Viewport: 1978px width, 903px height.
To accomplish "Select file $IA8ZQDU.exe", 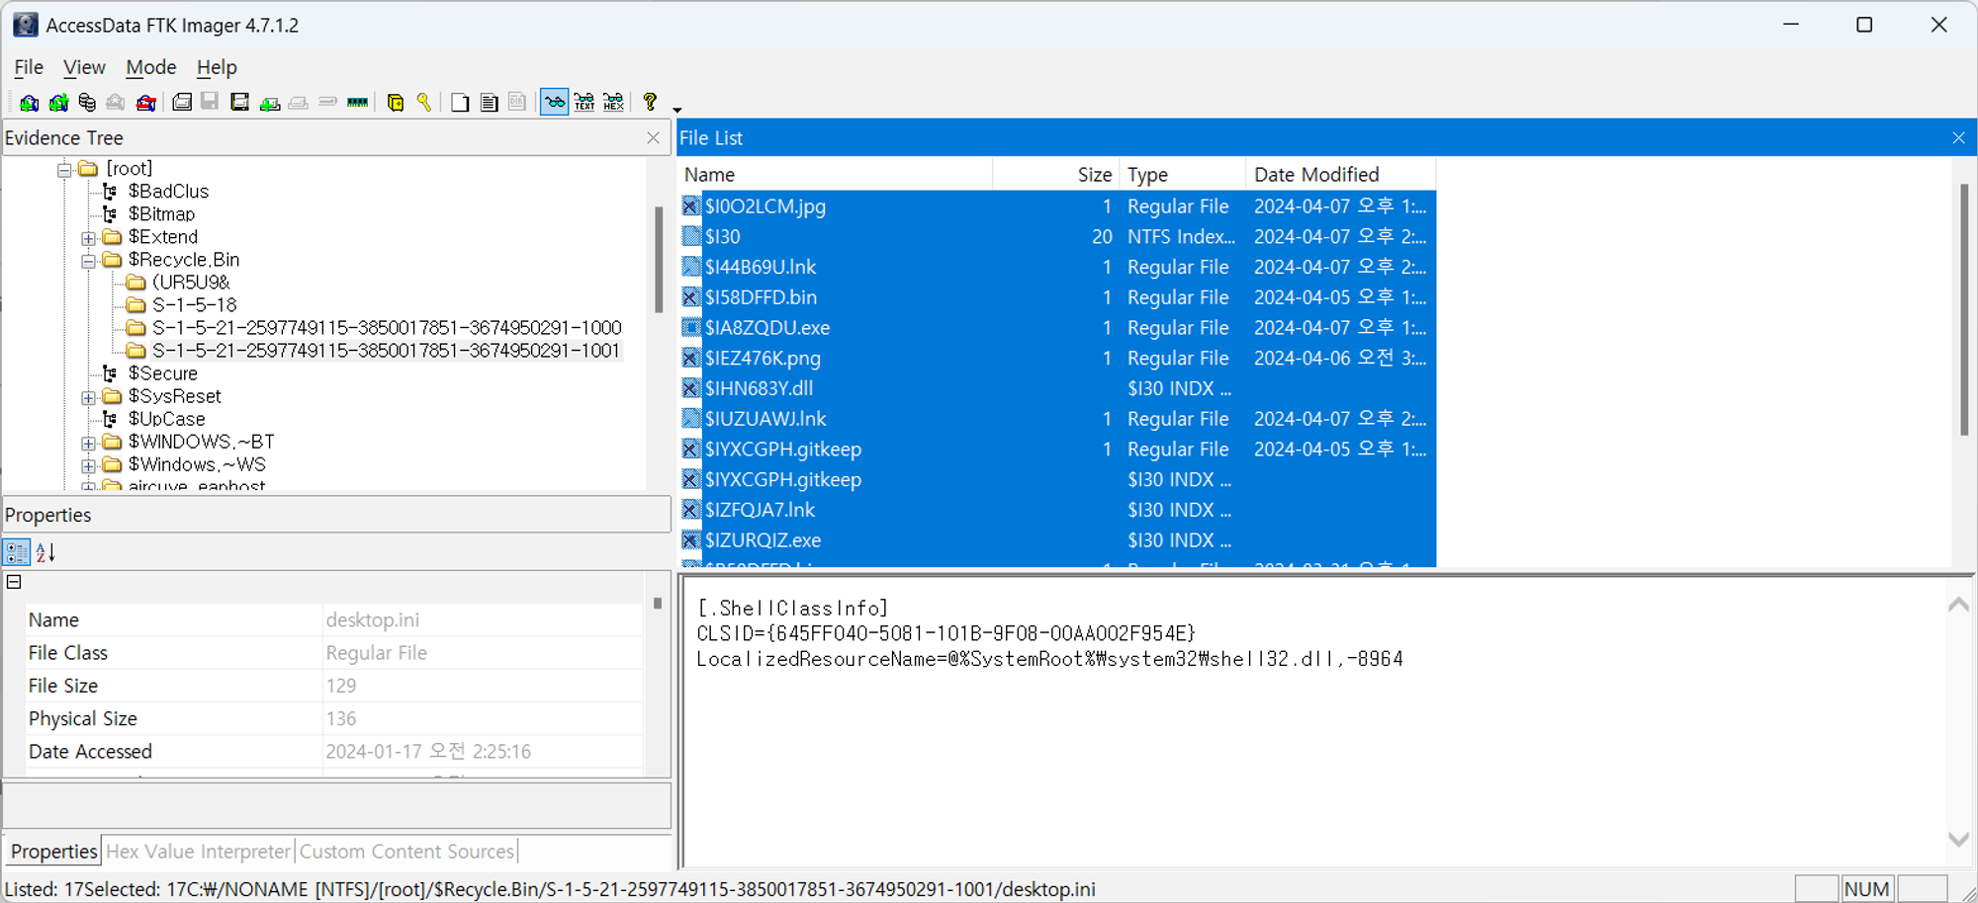I will tap(767, 327).
